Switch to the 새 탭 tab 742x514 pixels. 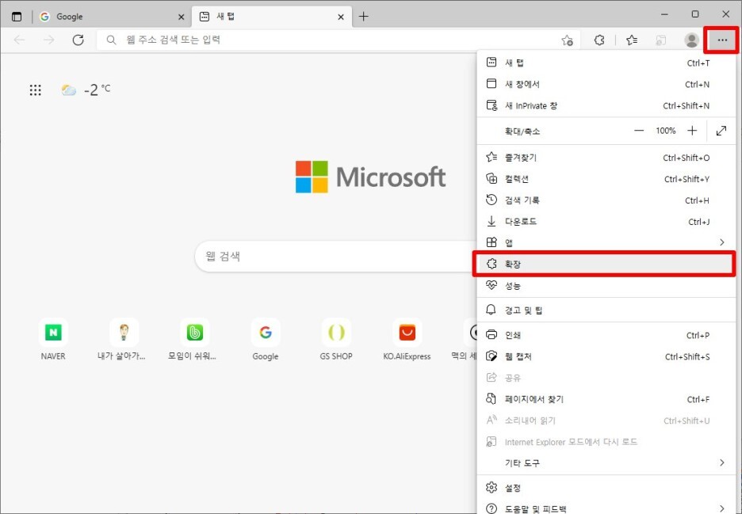[272, 17]
